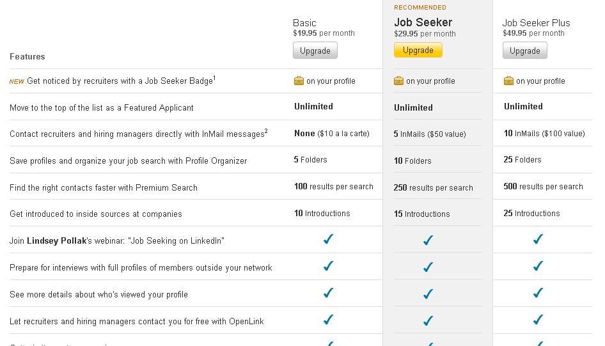Click the Basic checkmark for who's viewed your profile
Screen dimensions: 605x346
(x=328, y=293)
